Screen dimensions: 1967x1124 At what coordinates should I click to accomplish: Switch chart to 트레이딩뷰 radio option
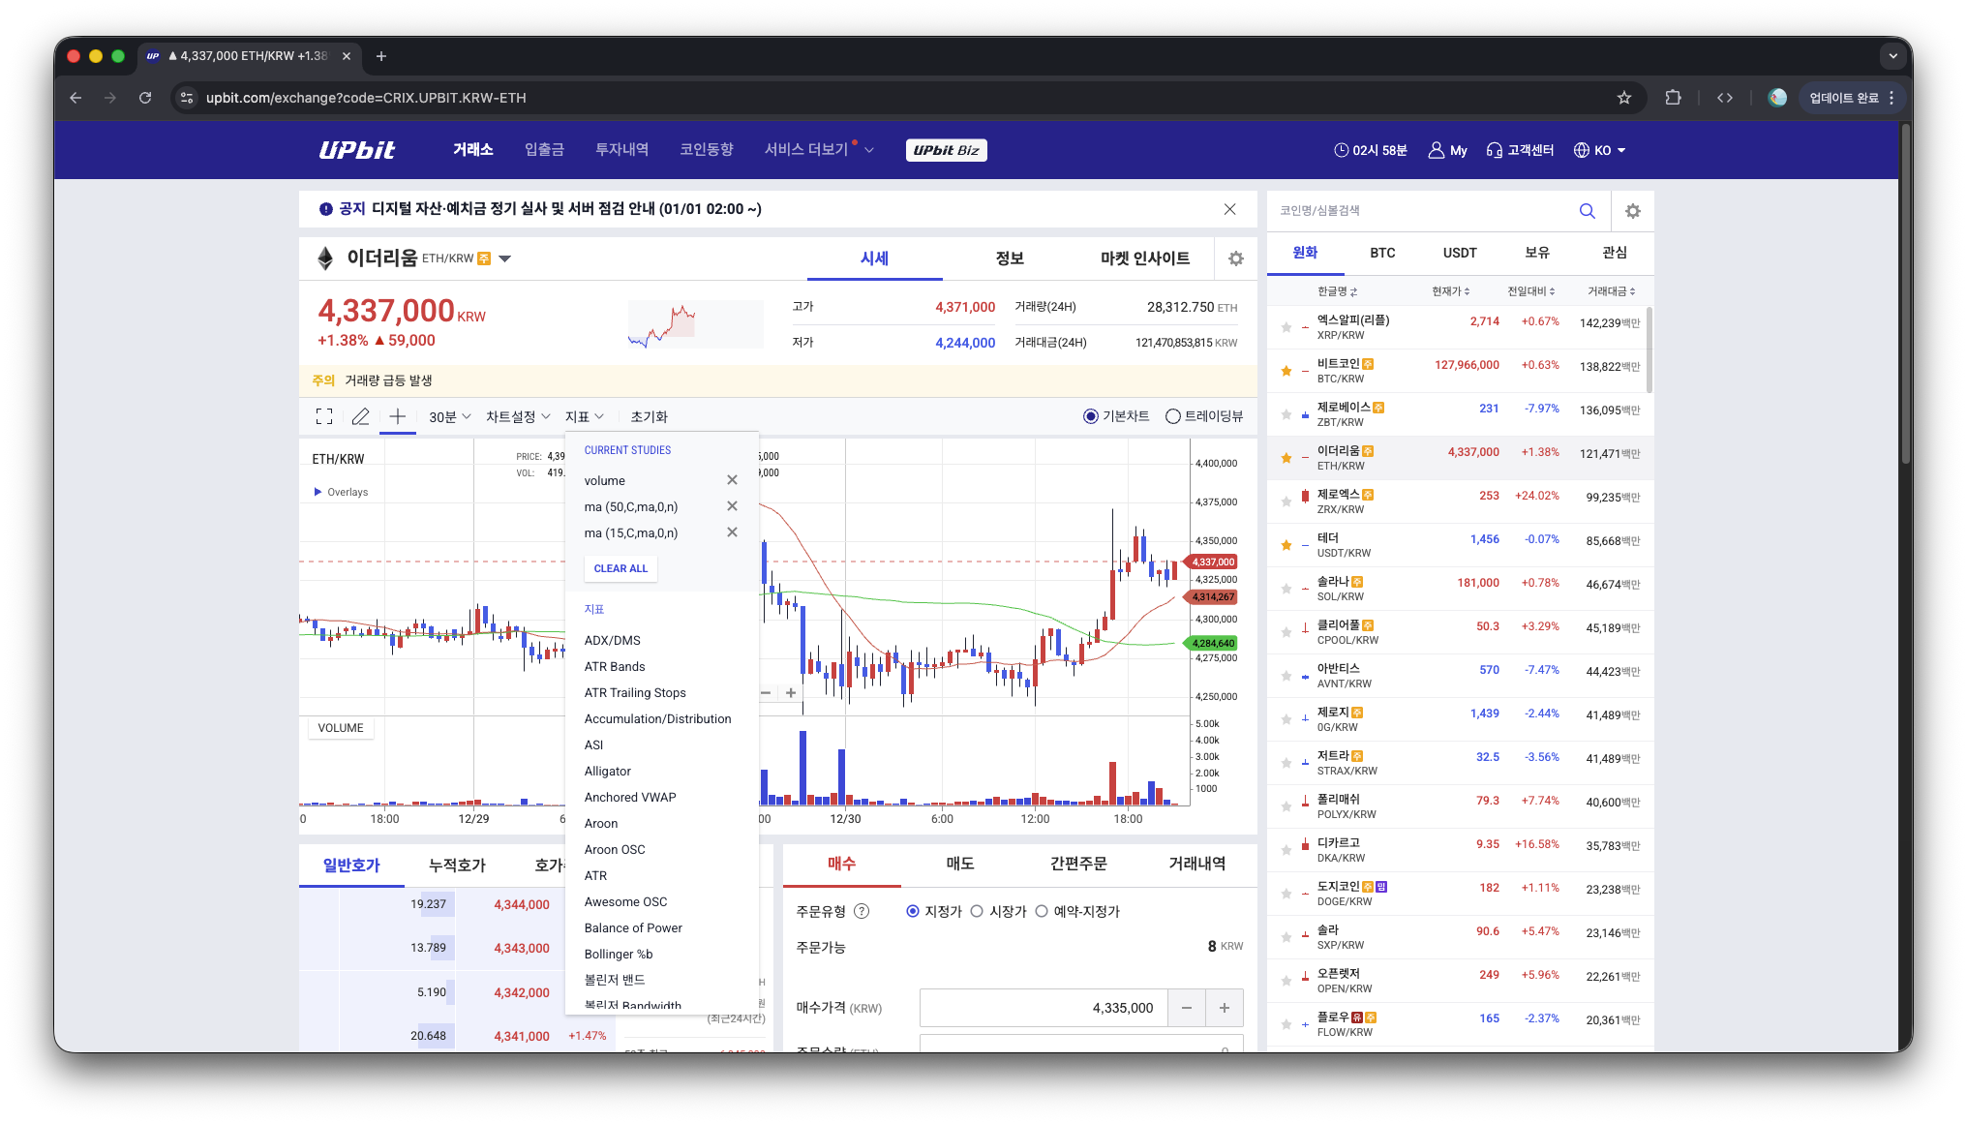click(1174, 415)
